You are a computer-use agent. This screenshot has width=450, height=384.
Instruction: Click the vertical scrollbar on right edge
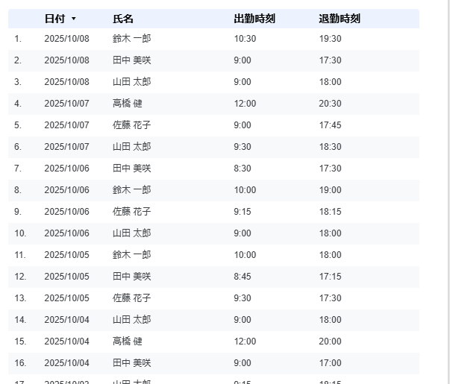[x=448, y=186]
